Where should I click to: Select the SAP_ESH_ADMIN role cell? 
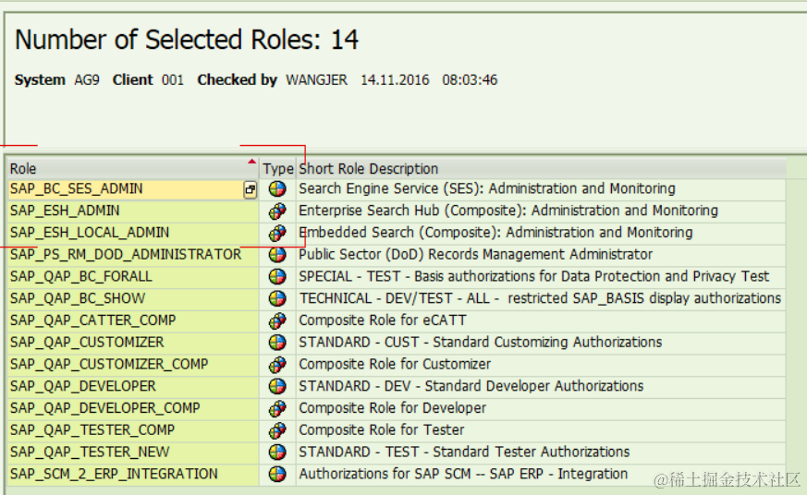tap(133, 211)
